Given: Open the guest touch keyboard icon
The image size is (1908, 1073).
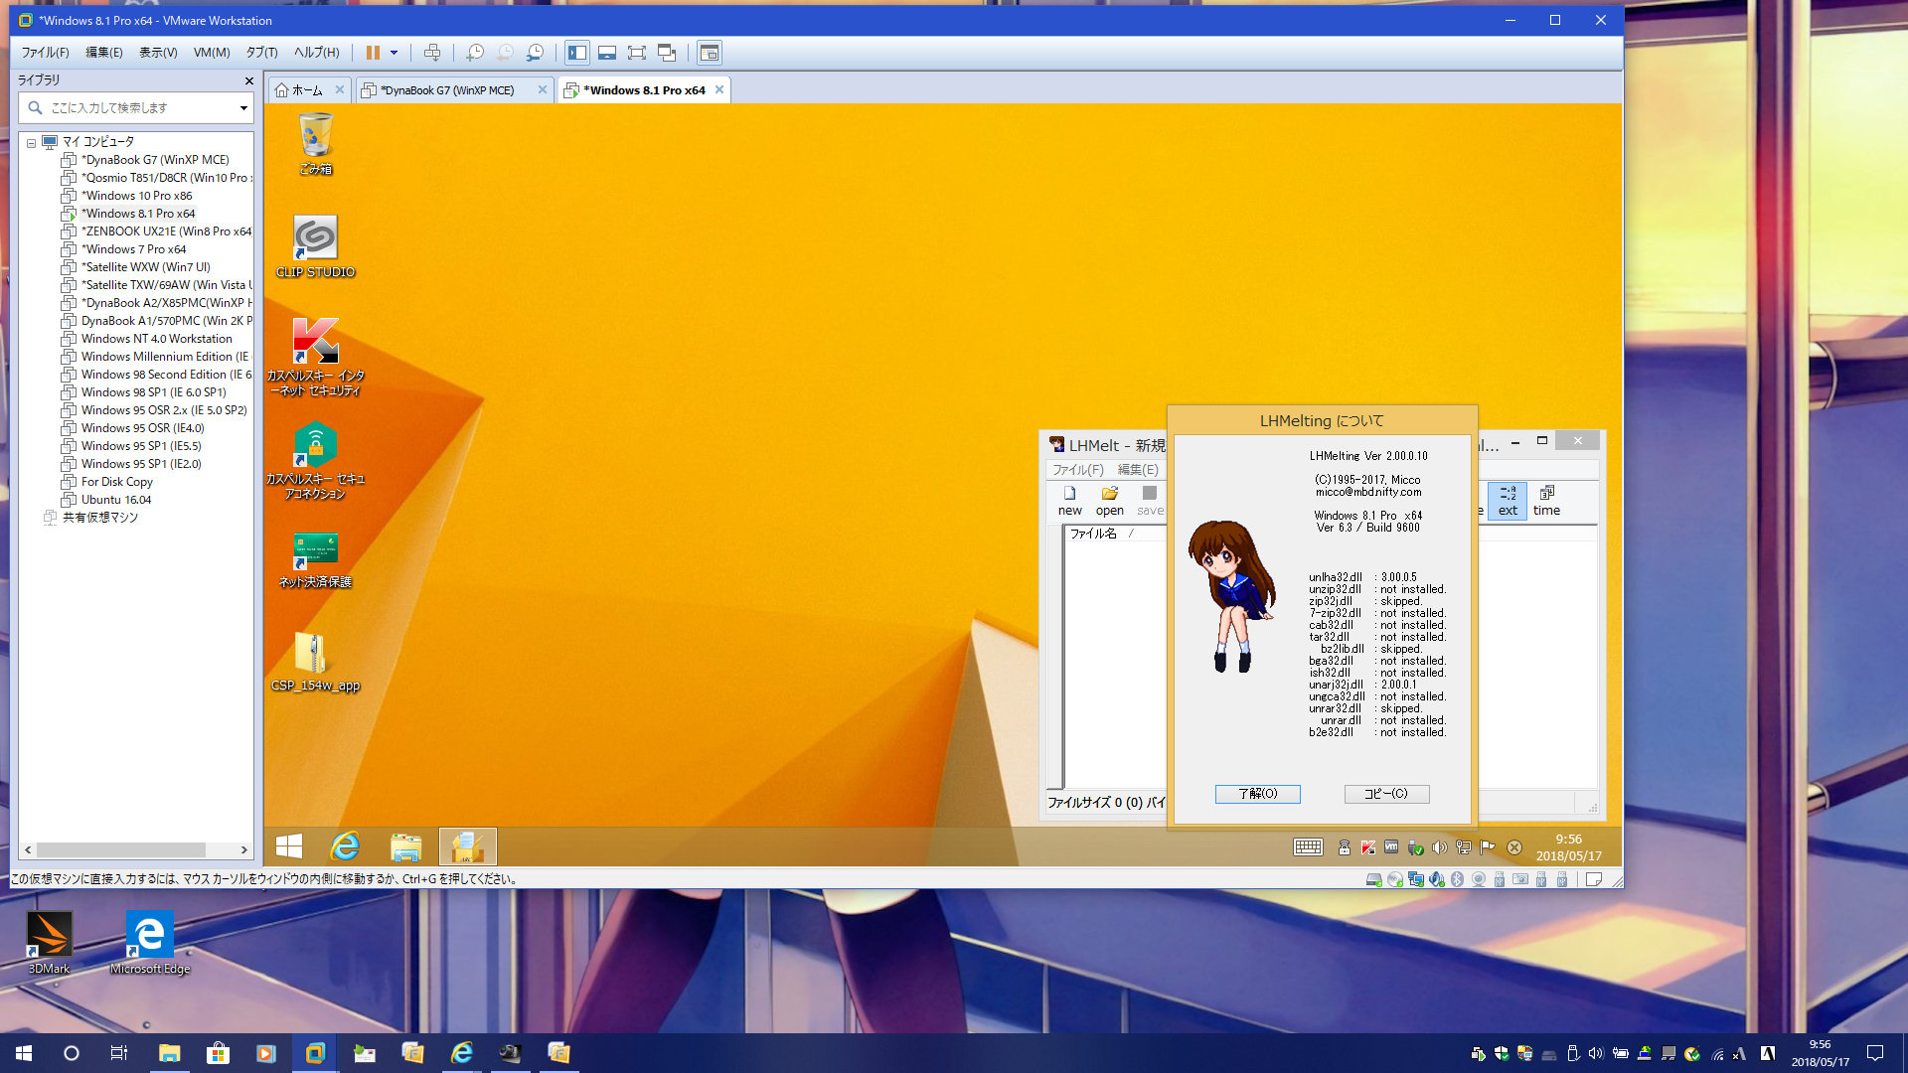Looking at the screenshot, I should (1308, 847).
